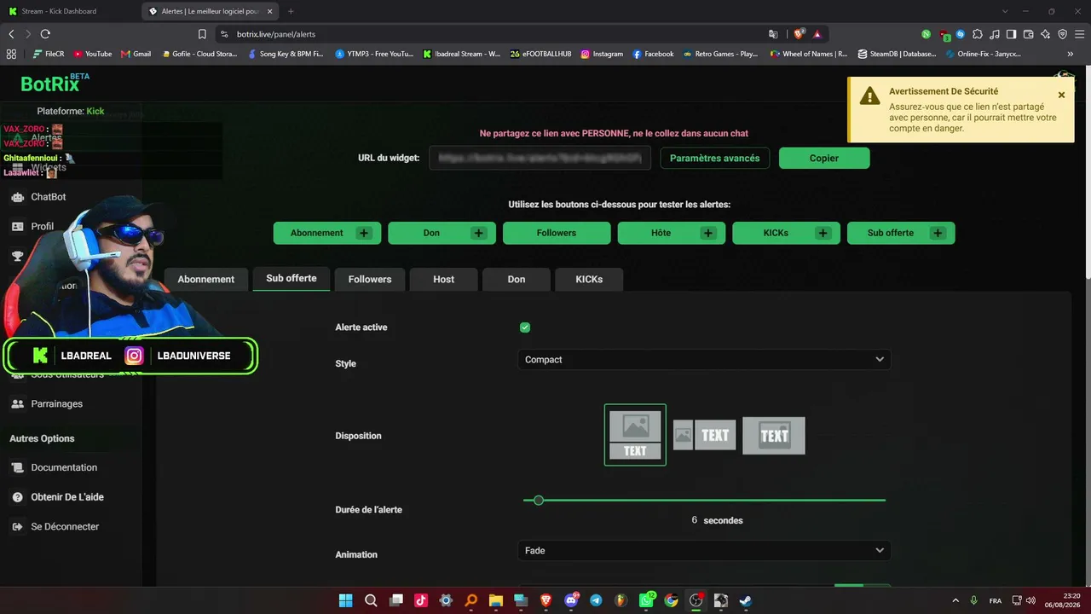Open the Style dropdown showing Compact
The image size is (1091, 614).
click(704, 360)
